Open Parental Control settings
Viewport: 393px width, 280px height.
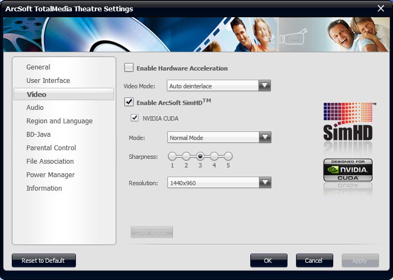click(51, 148)
